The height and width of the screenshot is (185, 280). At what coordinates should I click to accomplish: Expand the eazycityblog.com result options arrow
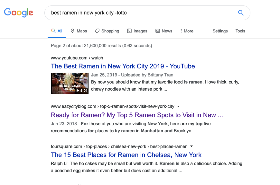pyautogui.click(x=178, y=107)
